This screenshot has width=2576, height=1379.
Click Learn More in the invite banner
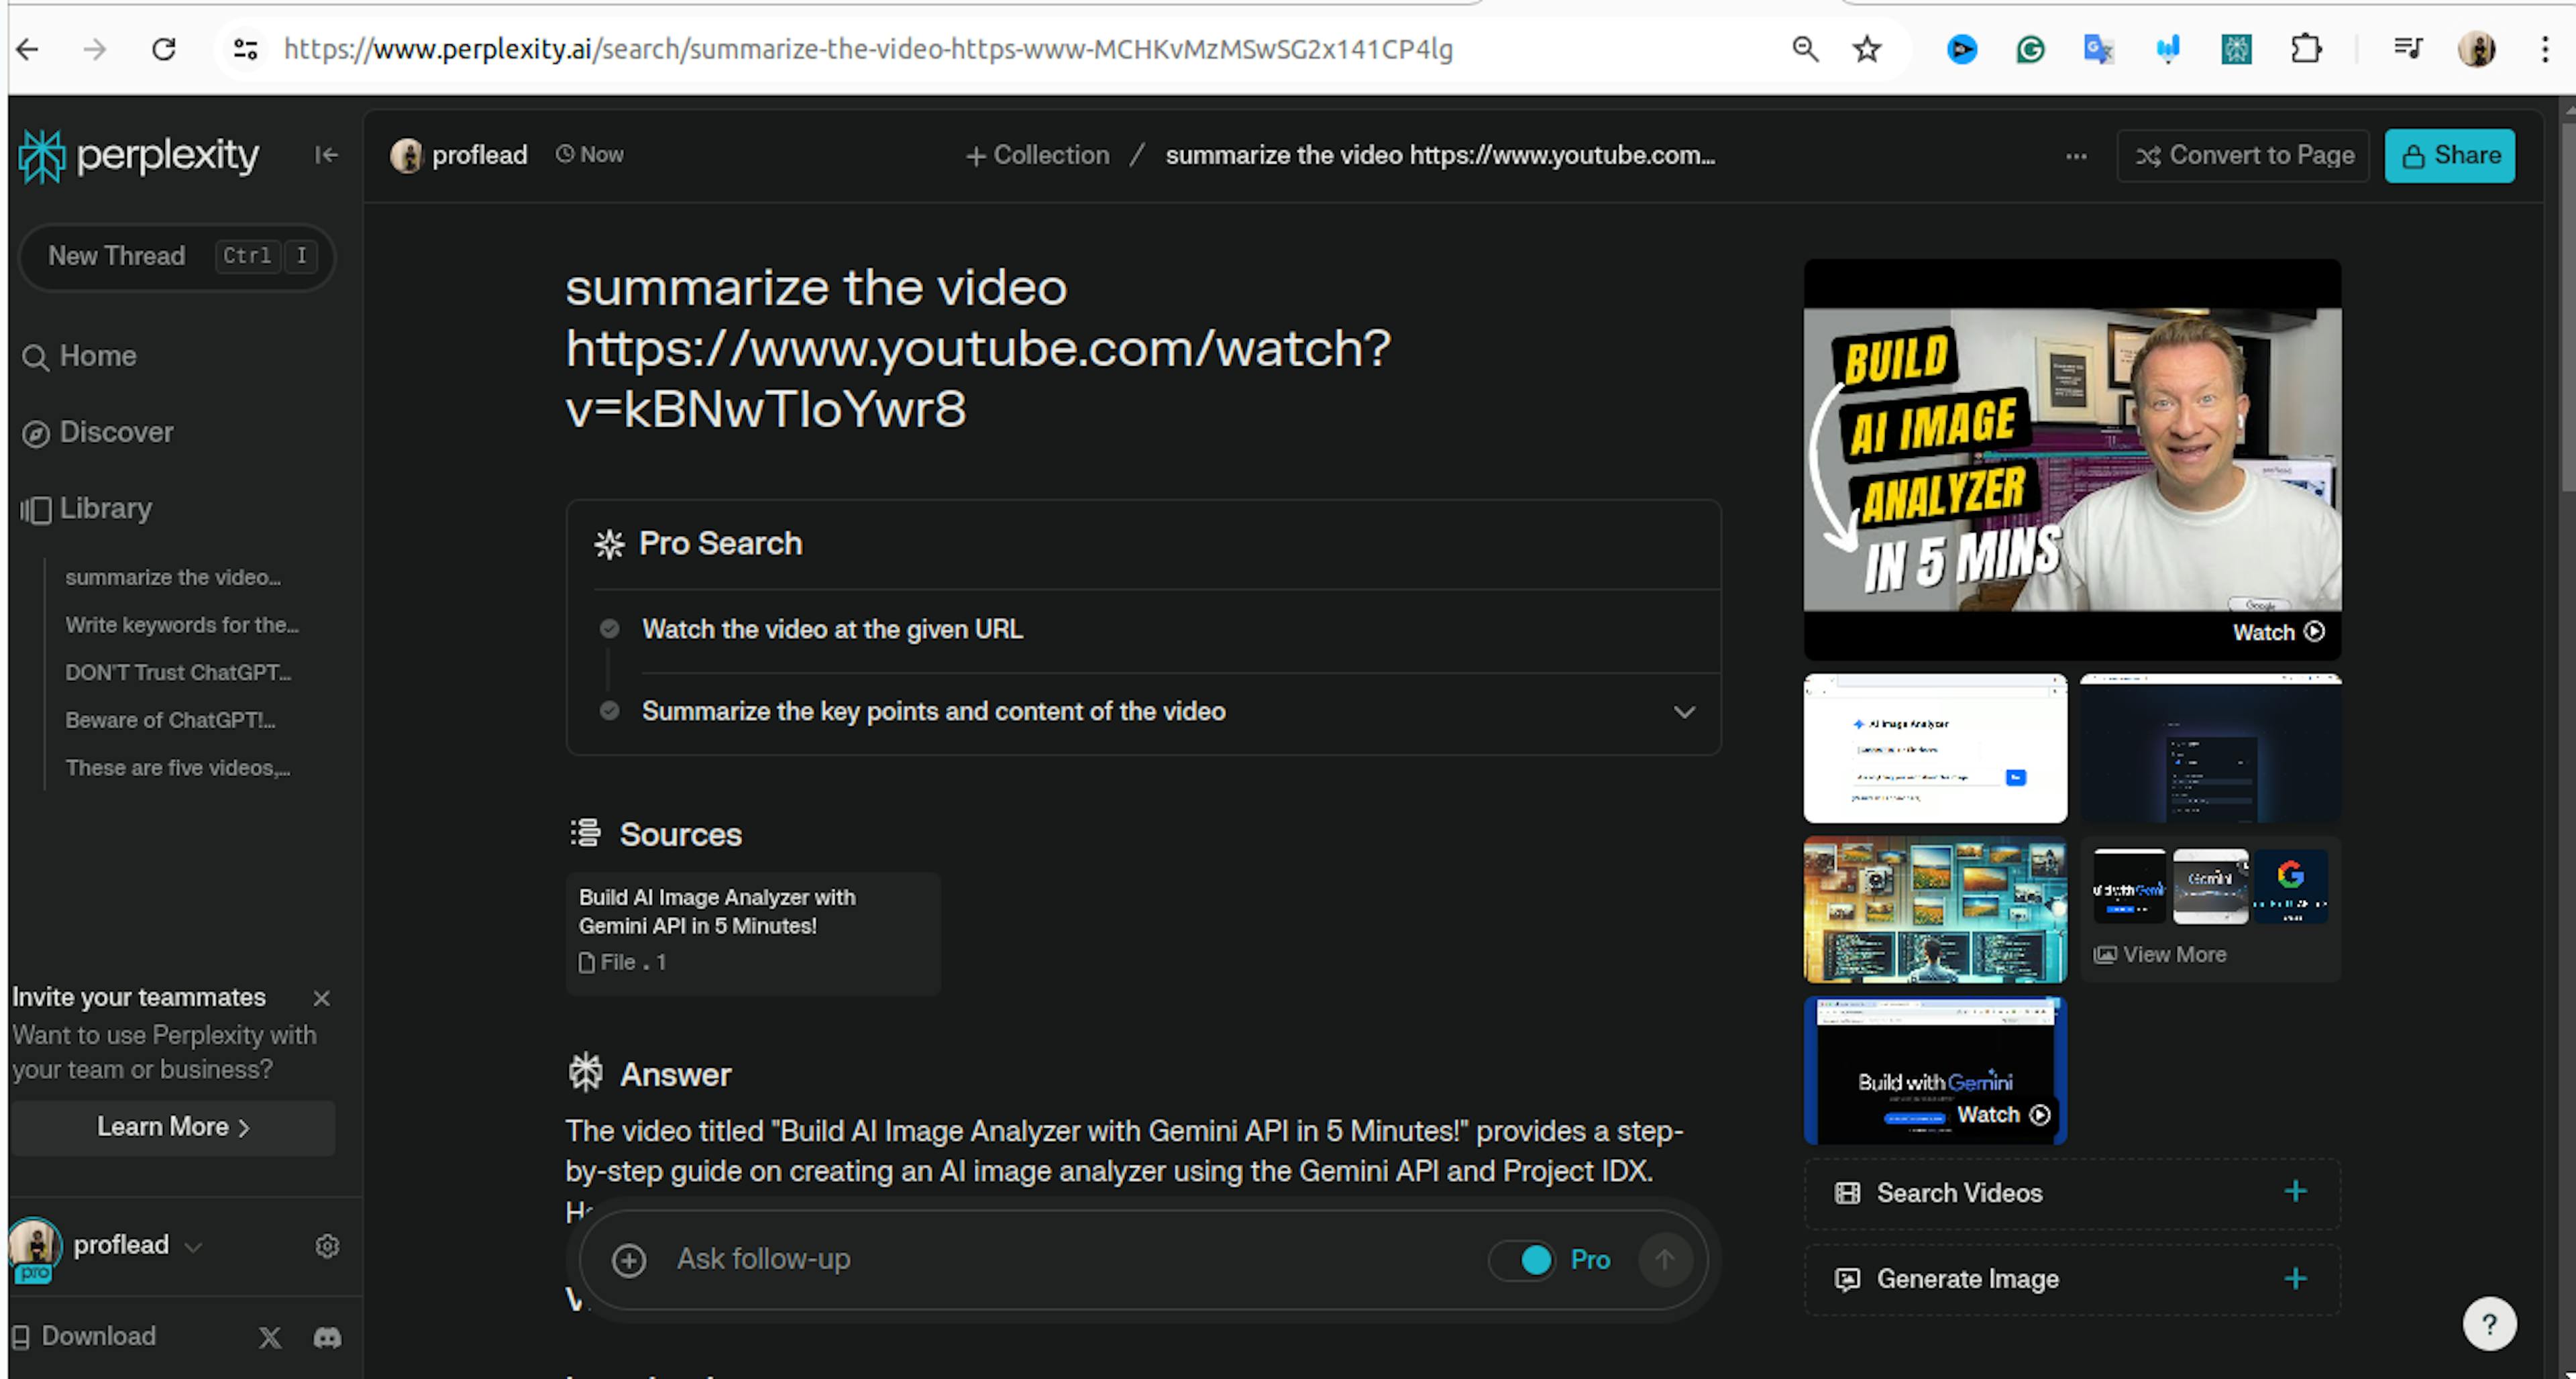click(x=173, y=1128)
